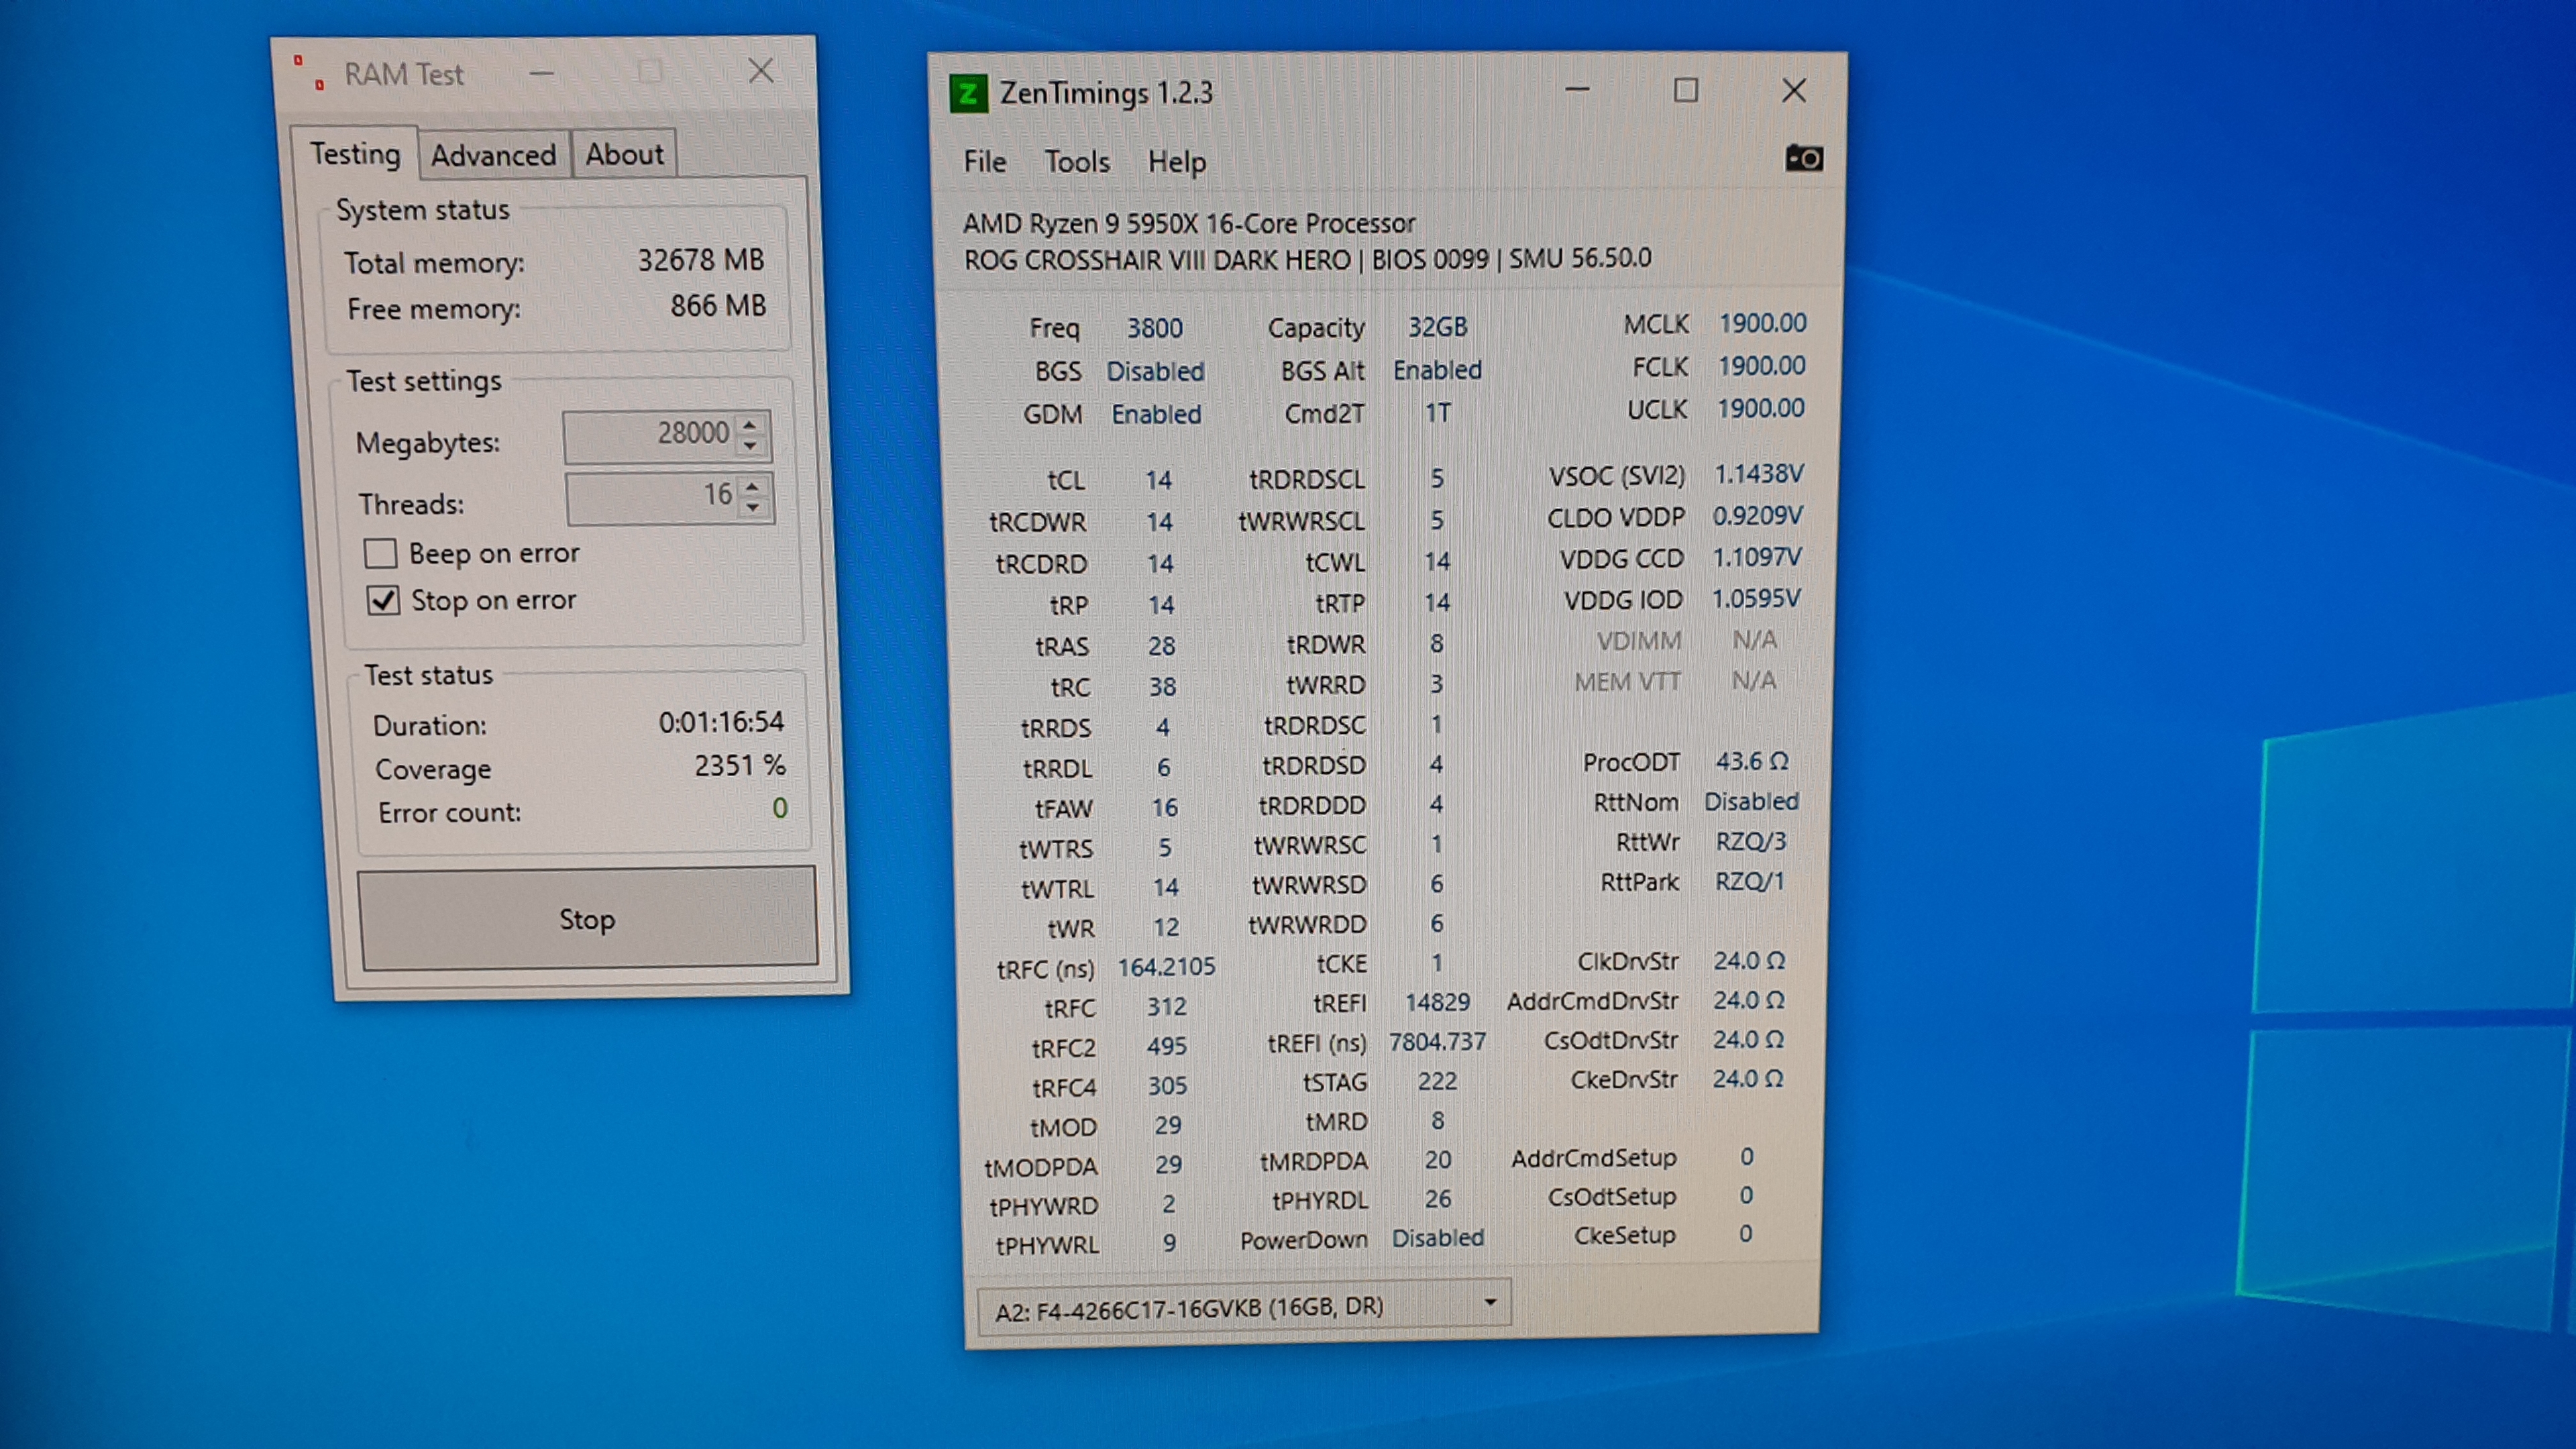Click the Duration value 0:01:16:54

tap(721, 721)
